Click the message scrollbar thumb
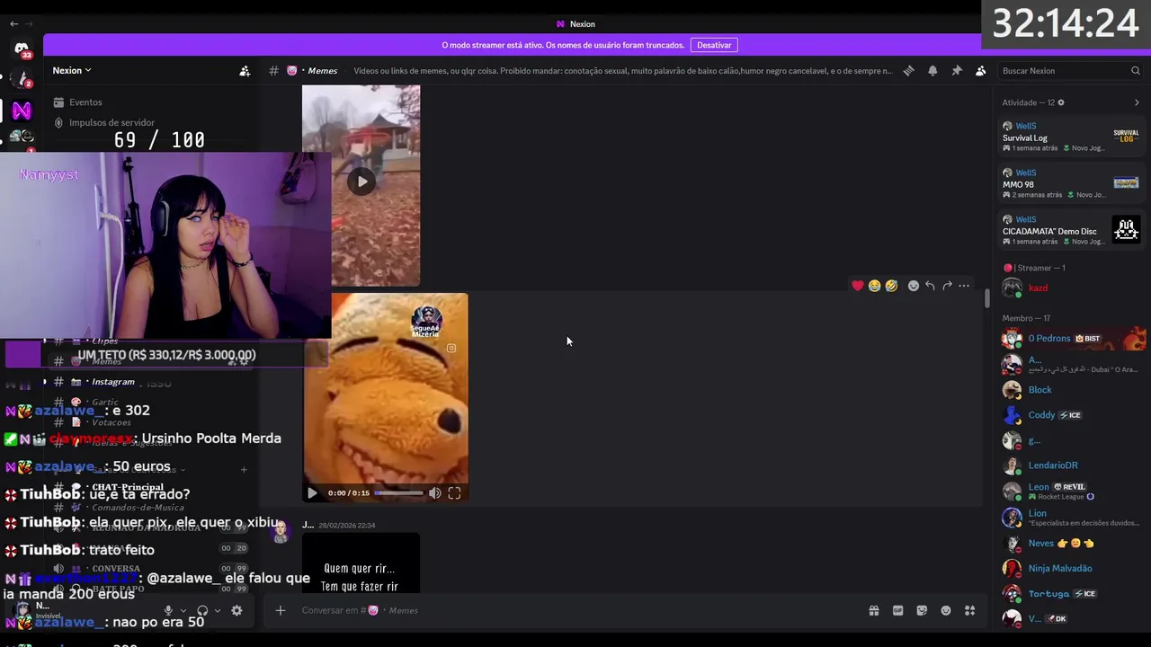Screen dimensions: 1151x647 (986, 299)
